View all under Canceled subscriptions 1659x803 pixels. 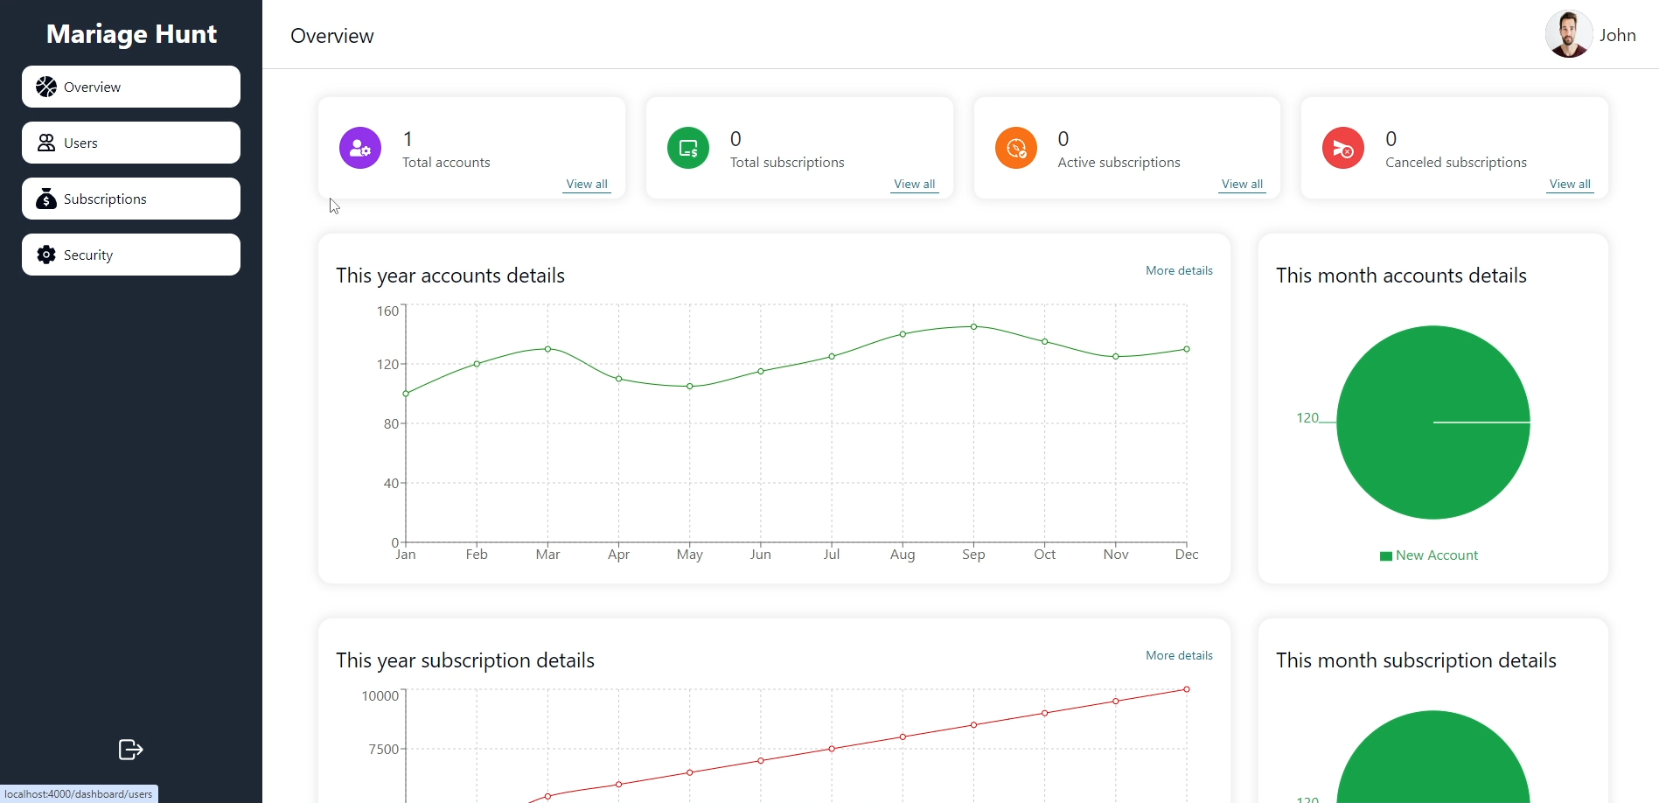tap(1570, 184)
